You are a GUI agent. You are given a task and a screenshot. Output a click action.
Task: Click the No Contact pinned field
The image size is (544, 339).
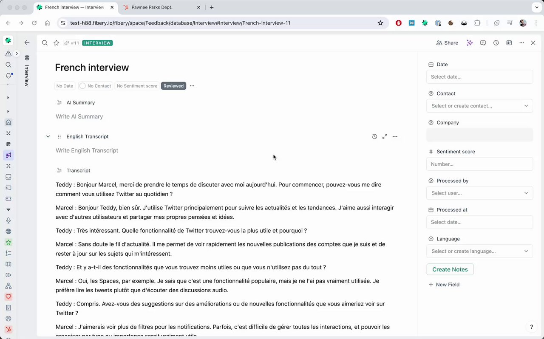95,86
